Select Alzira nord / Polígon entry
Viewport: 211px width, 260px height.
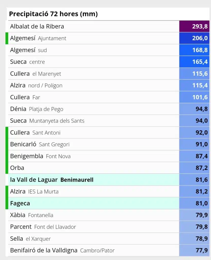(36, 85)
